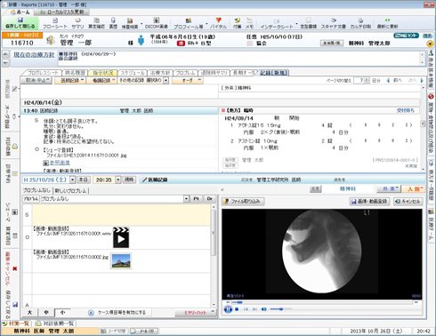Image resolution: width=436 pixels, height=336 pixels.
Task: Click the 現時 current time button
Action: [129, 180]
